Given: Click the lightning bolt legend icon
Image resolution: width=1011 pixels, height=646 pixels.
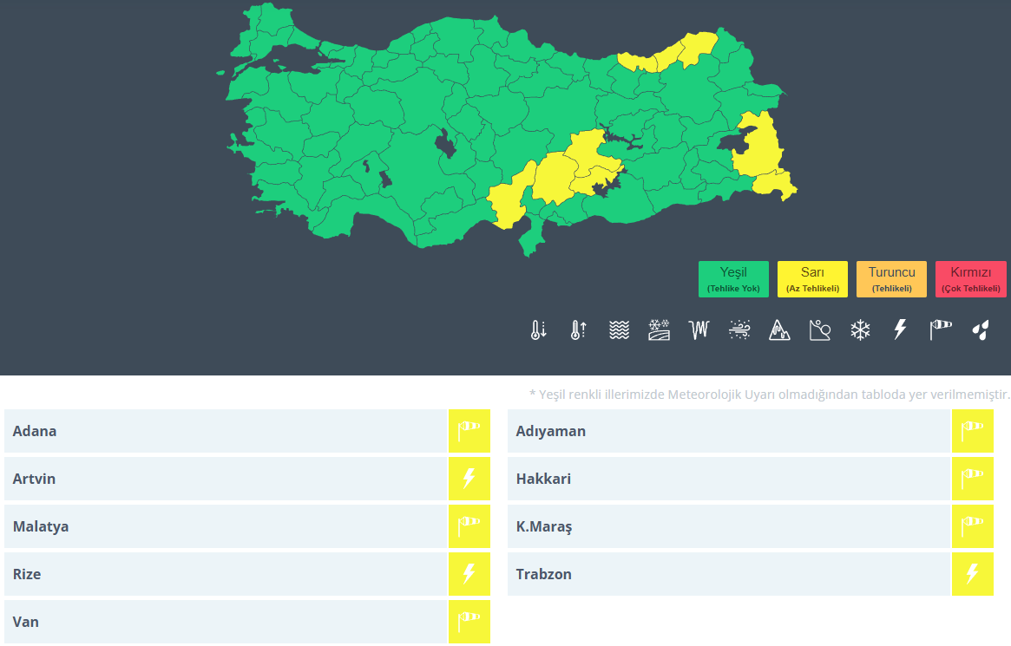Looking at the screenshot, I should coord(900,330).
